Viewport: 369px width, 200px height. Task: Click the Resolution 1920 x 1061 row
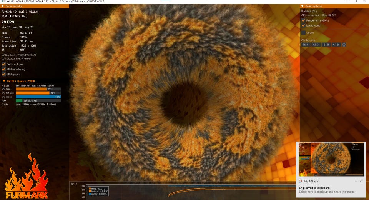(x=18, y=46)
